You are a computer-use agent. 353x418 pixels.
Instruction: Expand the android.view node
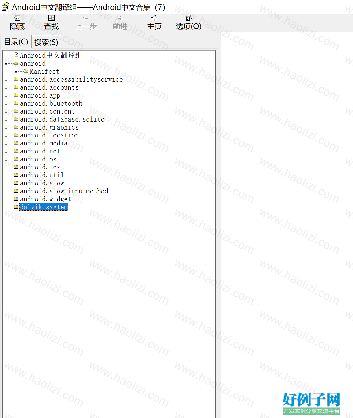pyautogui.click(x=6, y=183)
